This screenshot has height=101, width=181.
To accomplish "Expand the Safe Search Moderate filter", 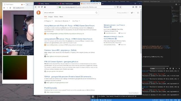I will pyautogui.click(x=62, y=21).
